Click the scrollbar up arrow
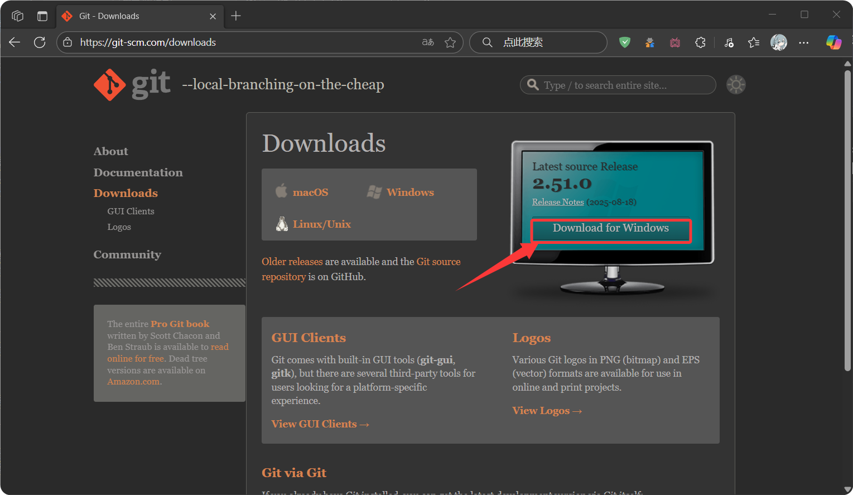Viewport: 853px width, 495px height. (847, 63)
